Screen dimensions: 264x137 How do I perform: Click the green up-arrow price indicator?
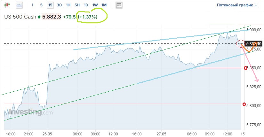click(x=39, y=17)
